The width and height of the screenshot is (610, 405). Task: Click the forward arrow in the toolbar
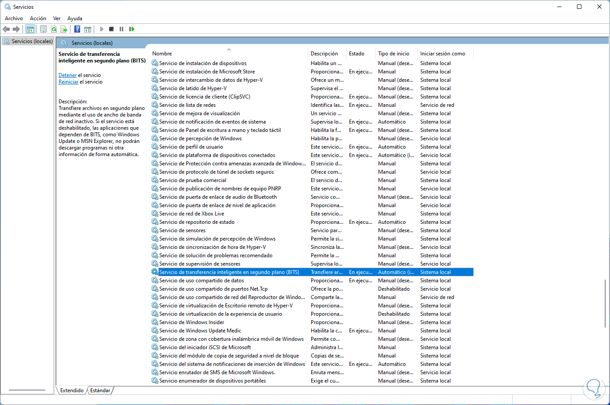[x=16, y=29]
